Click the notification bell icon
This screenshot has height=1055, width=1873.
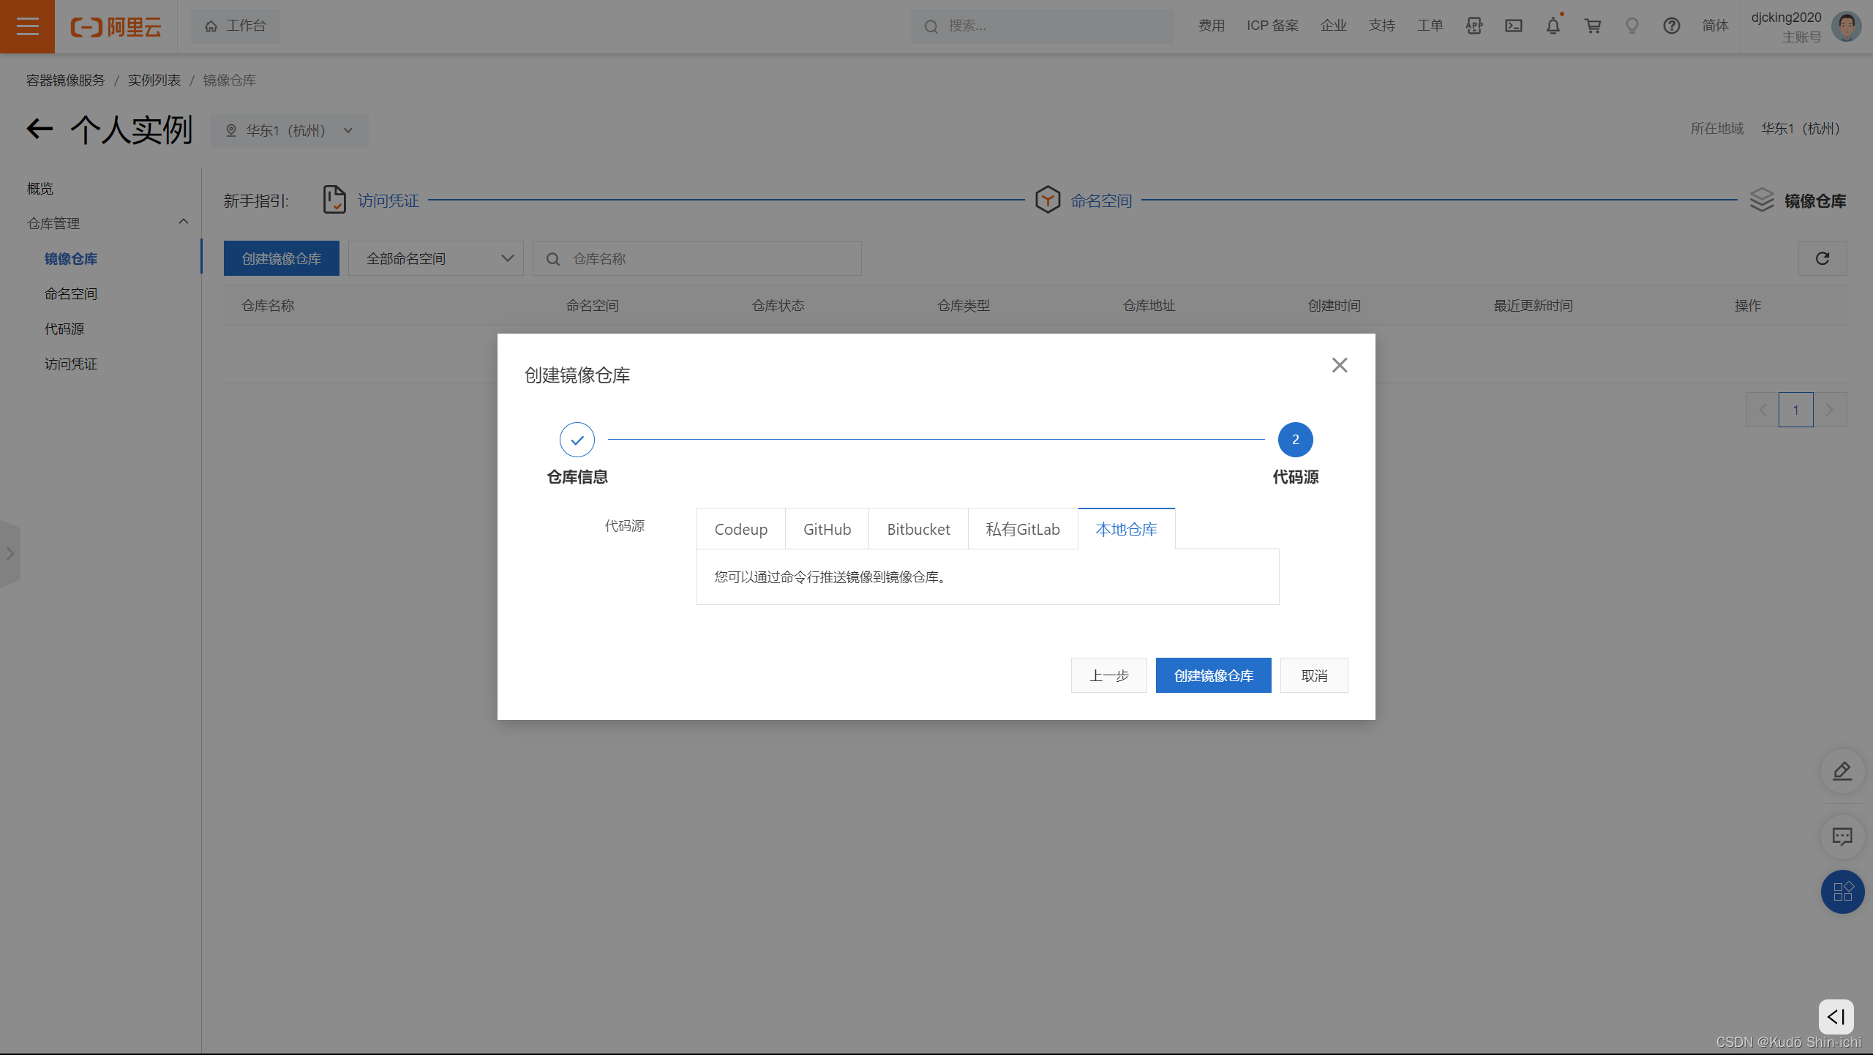1553,26
